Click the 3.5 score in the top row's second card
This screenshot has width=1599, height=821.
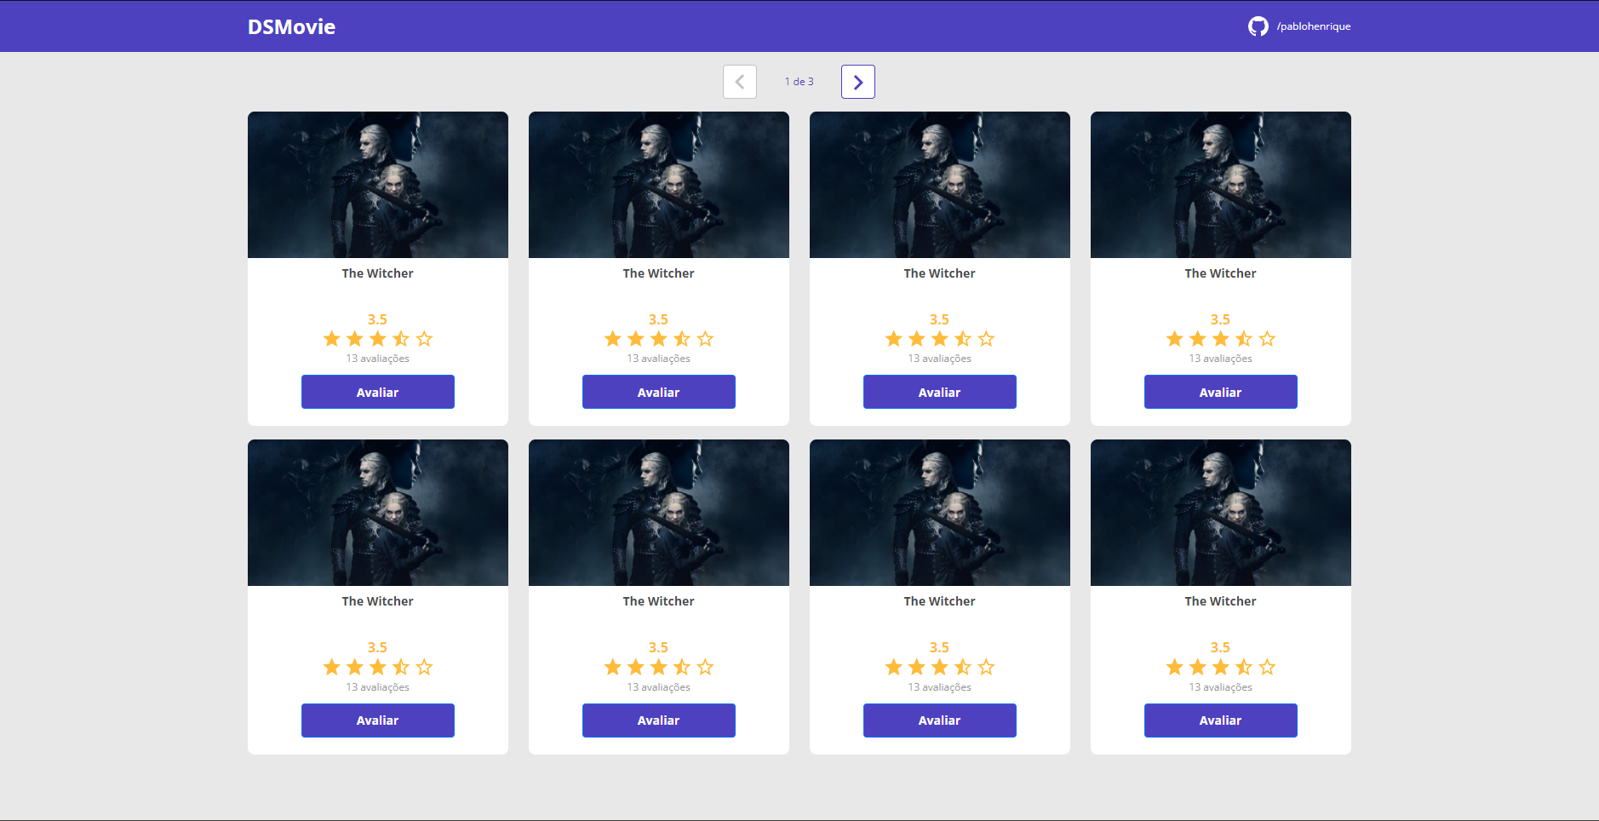pos(658,319)
